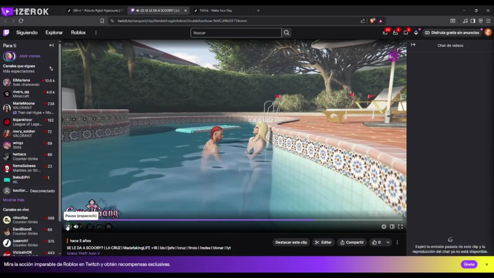Open a new browser tab

258,10
